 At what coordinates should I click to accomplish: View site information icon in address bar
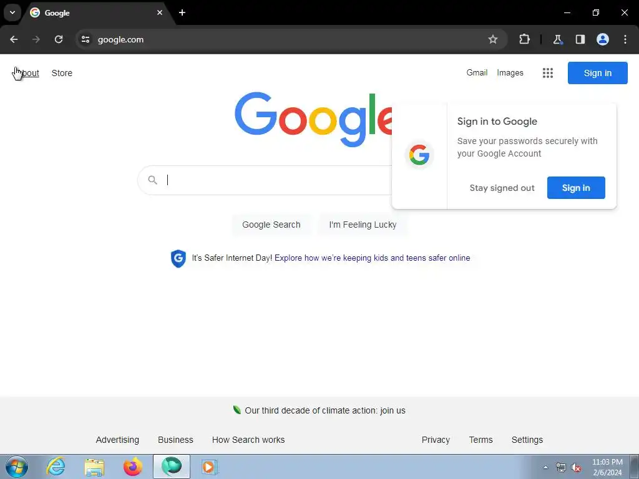click(85, 39)
